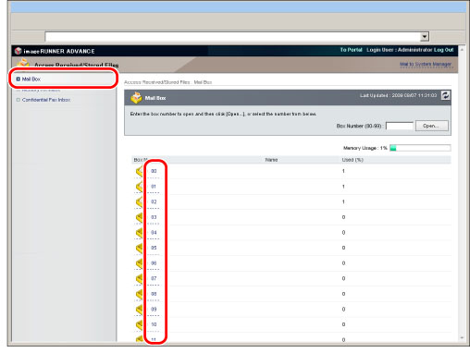Viewport: 470px width, 353px height.
Task: Click the Login User : Administrator text
Action: tap(400, 50)
